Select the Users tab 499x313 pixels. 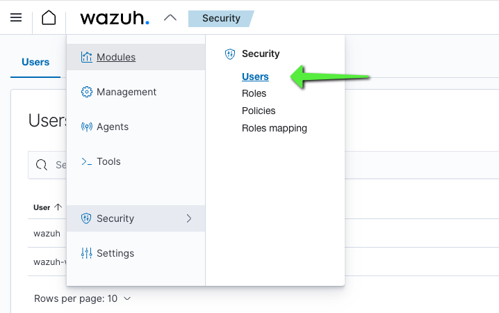tap(35, 62)
